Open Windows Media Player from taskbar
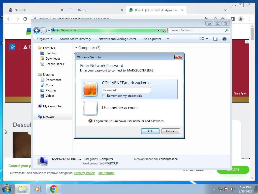Image resolution: width=258 pixels, height=194 pixels. (x=38, y=189)
